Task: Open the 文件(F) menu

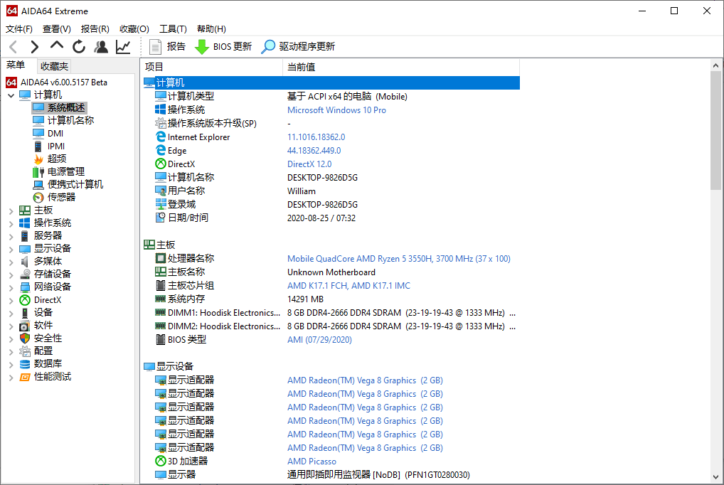Action: tap(19, 29)
